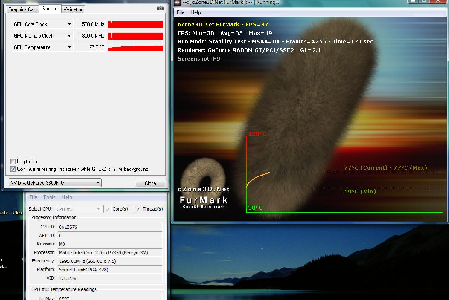Click the 500.0 MHz core clock value
The width and height of the screenshot is (449, 300).
click(91, 24)
